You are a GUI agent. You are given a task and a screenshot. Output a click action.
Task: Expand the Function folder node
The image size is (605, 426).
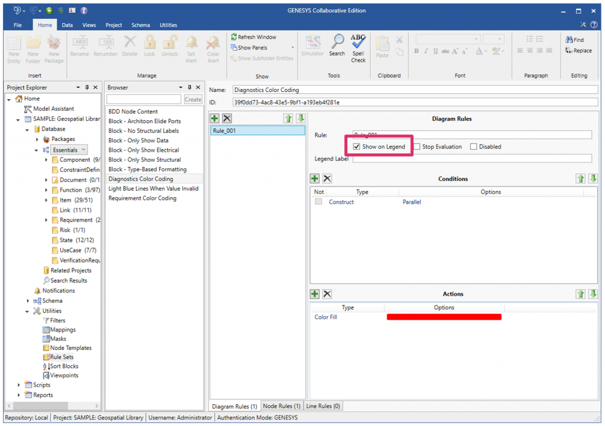pyautogui.click(x=46, y=190)
